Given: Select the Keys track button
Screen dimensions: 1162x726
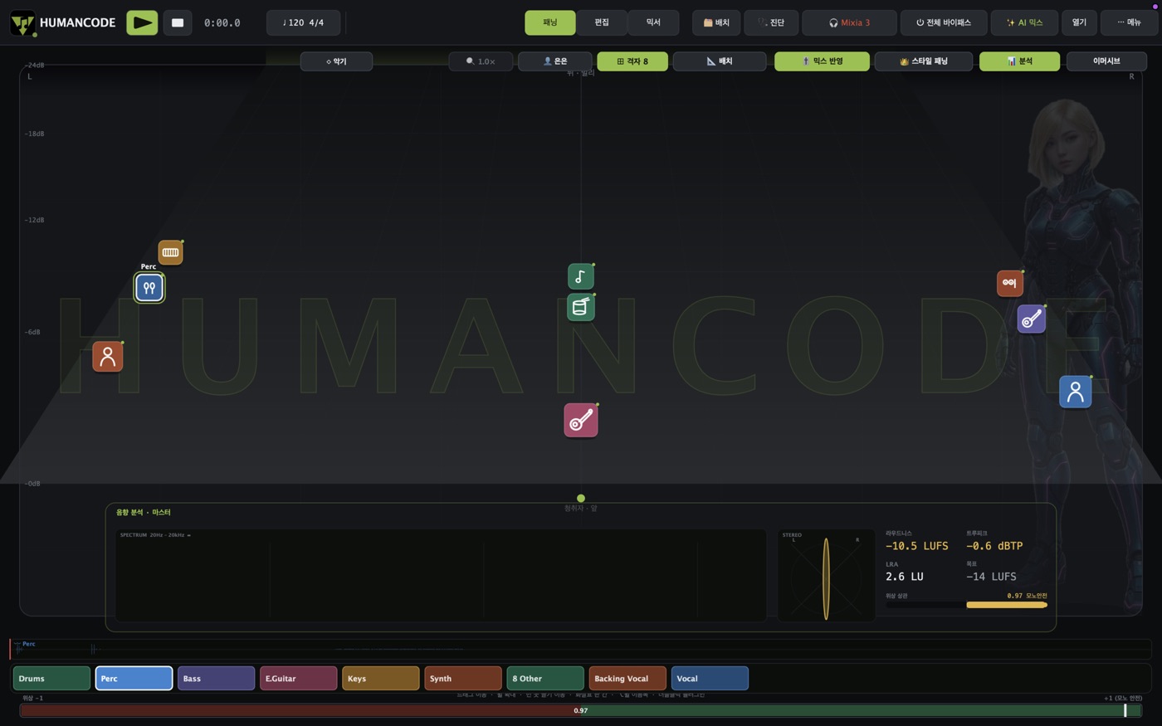Looking at the screenshot, I should (381, 679).
